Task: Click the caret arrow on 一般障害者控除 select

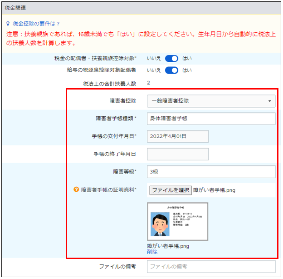Action: pyautogui.click(x=270, y=101)
